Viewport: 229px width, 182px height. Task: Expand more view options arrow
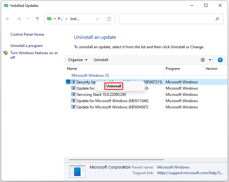(210, 60)
